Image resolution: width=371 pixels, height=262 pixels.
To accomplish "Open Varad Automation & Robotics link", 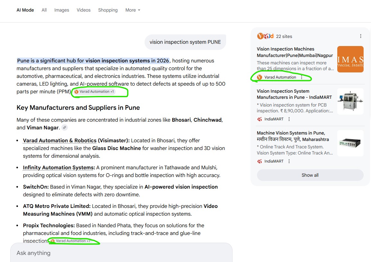I will pyautogui.click(x=60, y=141).
